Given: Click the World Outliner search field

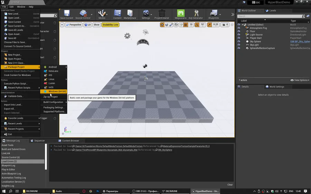Looking at the screenshot, I should coord(270,16).
